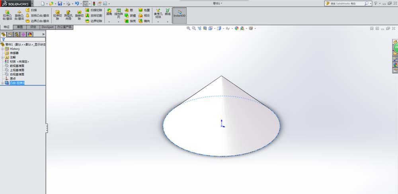Viewport: 398px width, 194px height.
Task: Open the DimXpertManager tab
Action: pyautogui.click(x=23, y=34)
